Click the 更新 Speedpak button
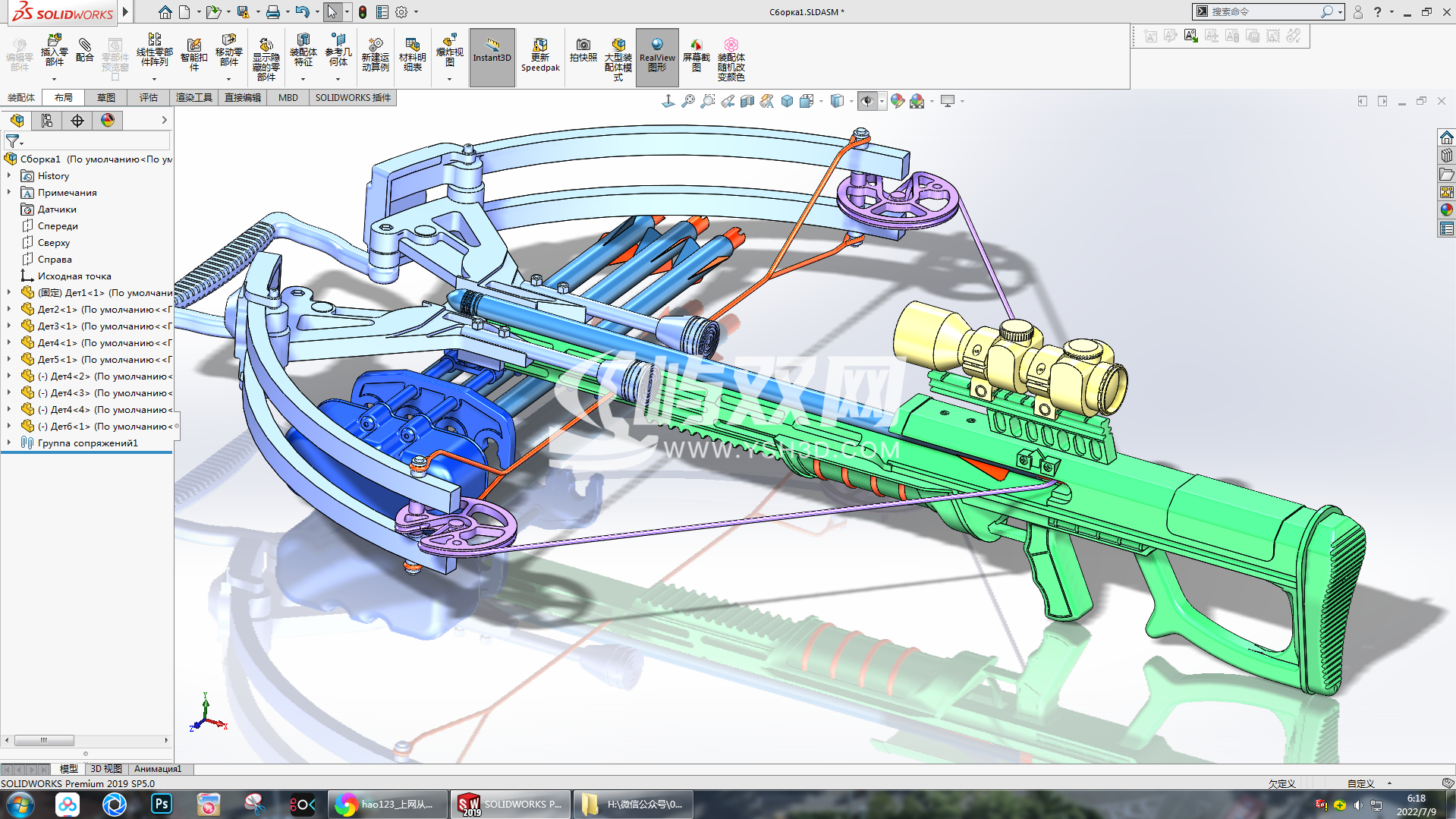 tap(540, 55)
